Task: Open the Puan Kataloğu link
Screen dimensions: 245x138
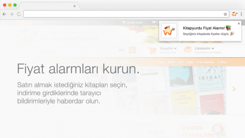Action: click(205, 62)
